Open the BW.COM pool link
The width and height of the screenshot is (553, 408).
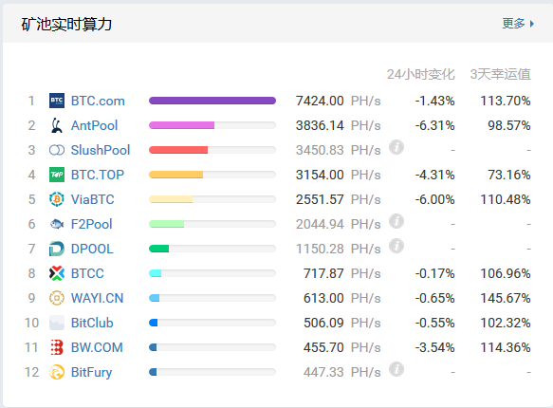[x=97, y=347]
